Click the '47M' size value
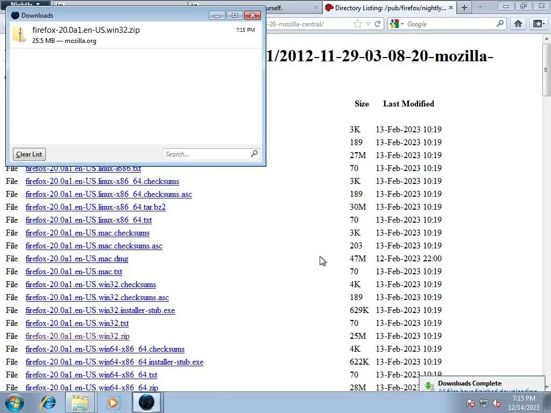 coord(358,259)
